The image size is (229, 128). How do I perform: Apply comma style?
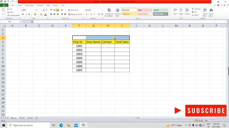pos(94,14)
